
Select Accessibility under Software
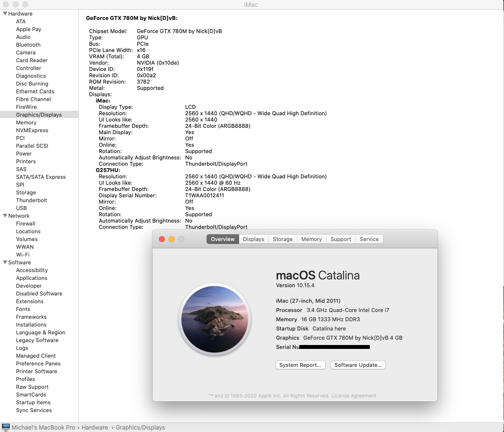(32, 270)
